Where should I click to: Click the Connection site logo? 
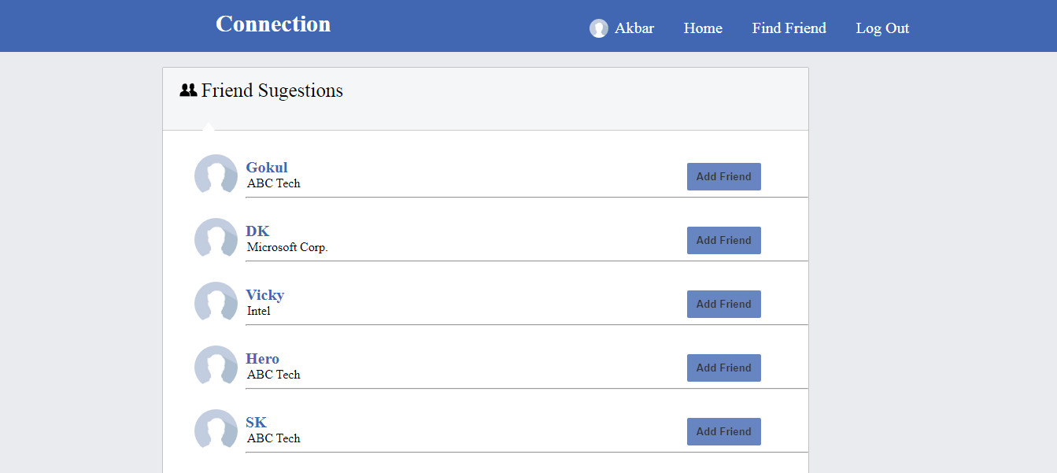tap(273, 24)
